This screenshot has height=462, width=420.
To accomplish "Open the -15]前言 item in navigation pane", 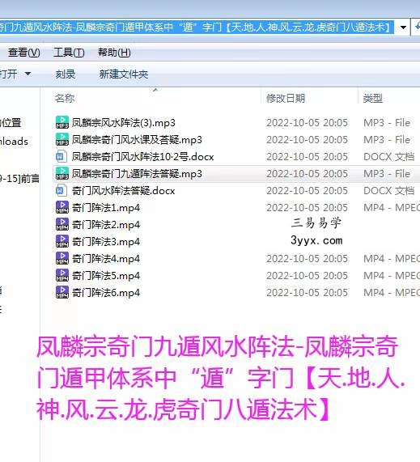I will click(x=19, y=178).
